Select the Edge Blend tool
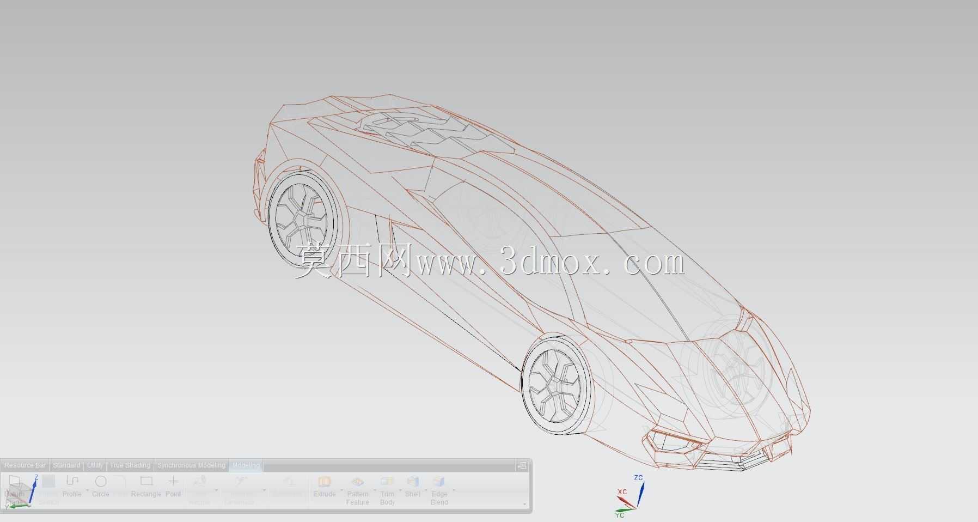 tap(439, 490)
